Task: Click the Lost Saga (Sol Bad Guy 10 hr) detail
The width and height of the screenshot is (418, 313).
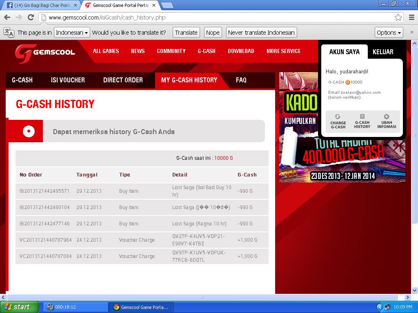Action: (202, 191)
